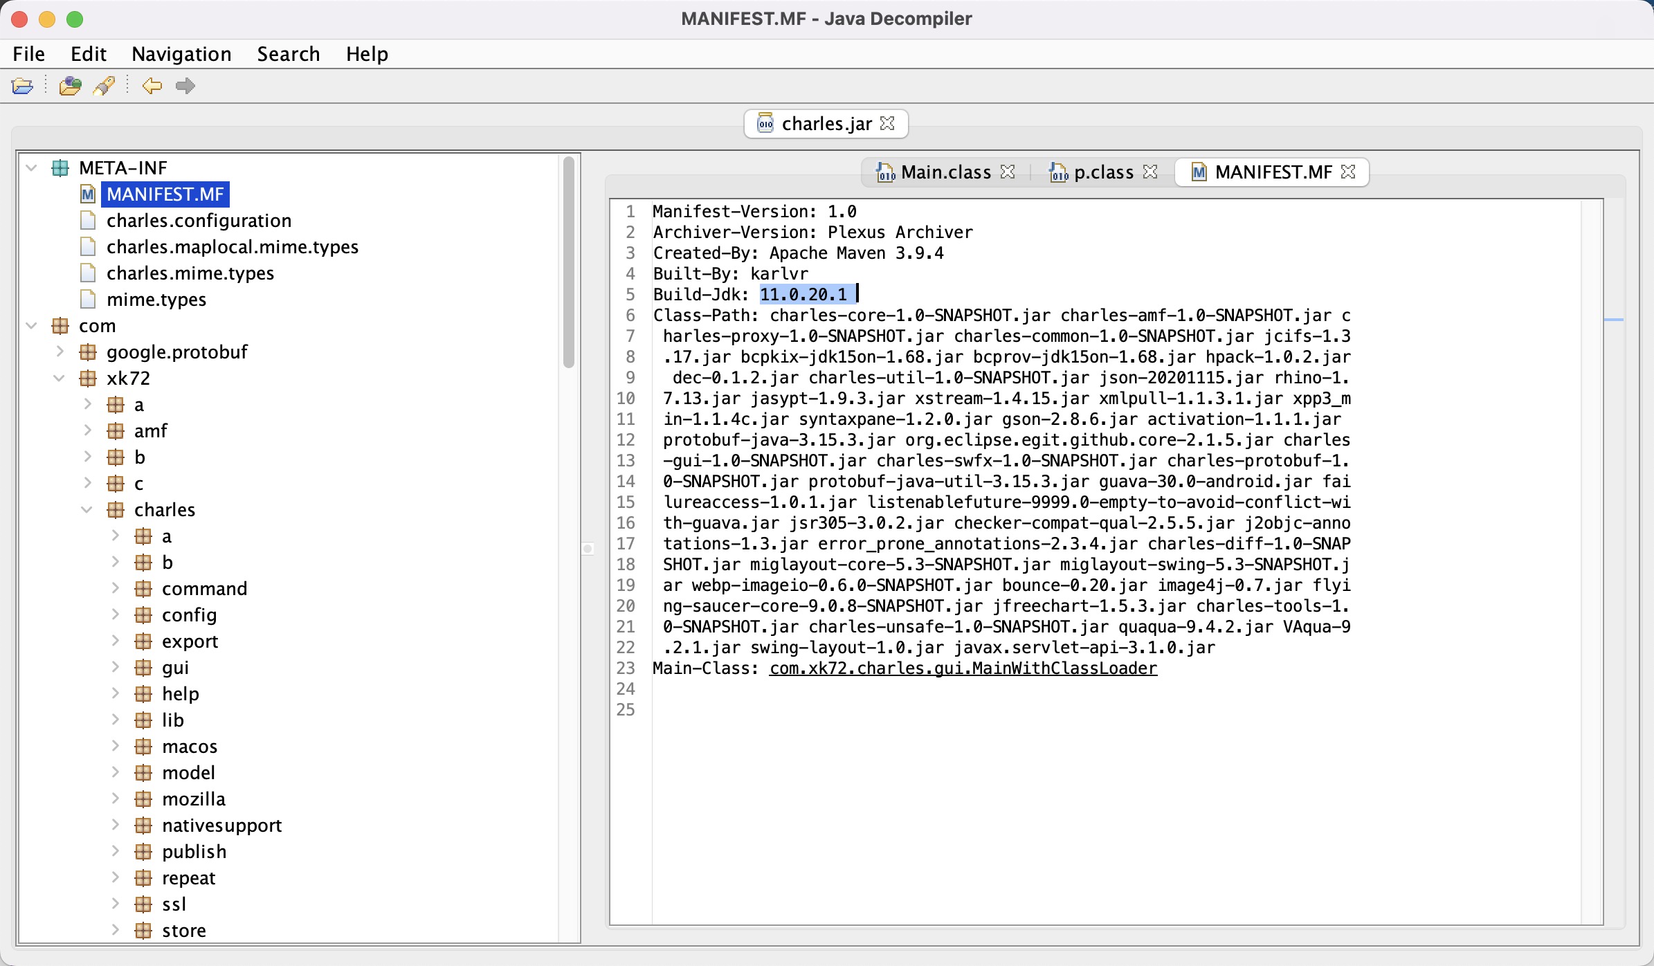The height and width of the screenshot is (966, 1654).
Task: Open the Search menu
Action: tap(289, 54)
